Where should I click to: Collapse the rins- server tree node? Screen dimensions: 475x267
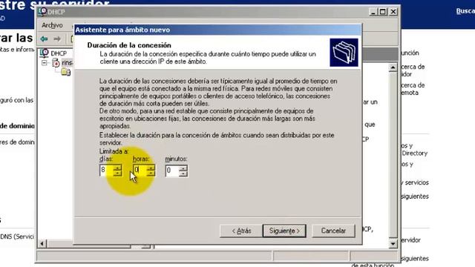click(x=45, y=63)
